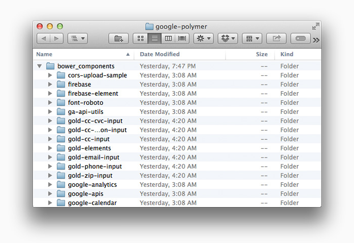Expand the firebase folder
The width and height of the screenshot is (354, 243).
[x=50, y=85]
